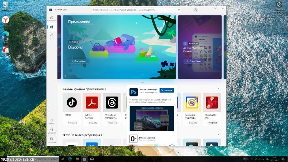This screenshot has width=288, height=162.
Task: Focus the Store search field
Action: [x=136, y=10]
